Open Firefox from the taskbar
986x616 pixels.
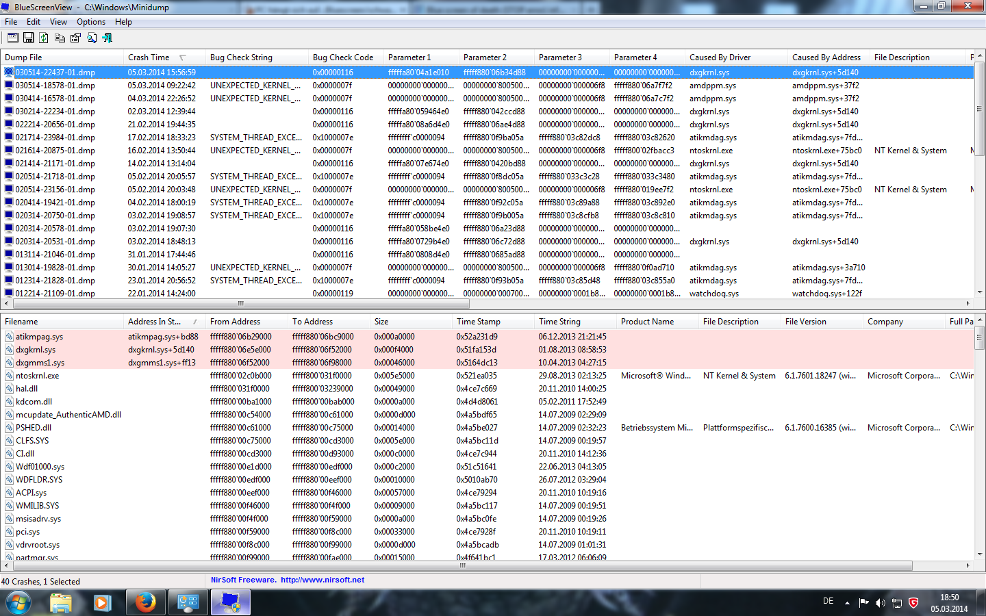[144, 603]
